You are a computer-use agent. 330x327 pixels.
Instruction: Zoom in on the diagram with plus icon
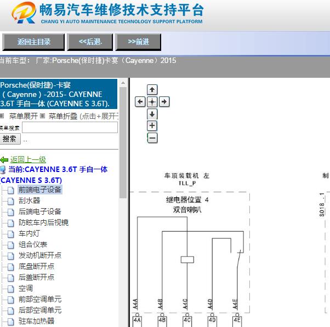(x=152, y=126)
